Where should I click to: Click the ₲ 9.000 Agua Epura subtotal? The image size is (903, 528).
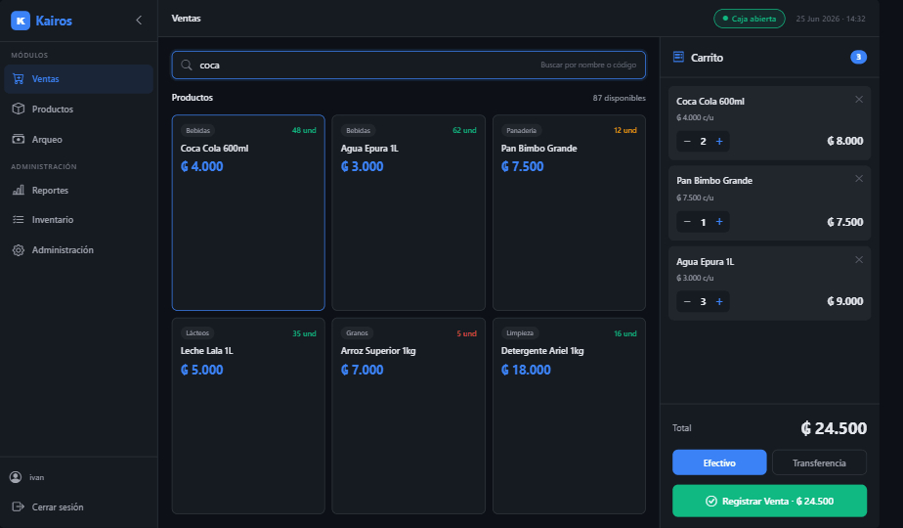click(x=844, y=301)
